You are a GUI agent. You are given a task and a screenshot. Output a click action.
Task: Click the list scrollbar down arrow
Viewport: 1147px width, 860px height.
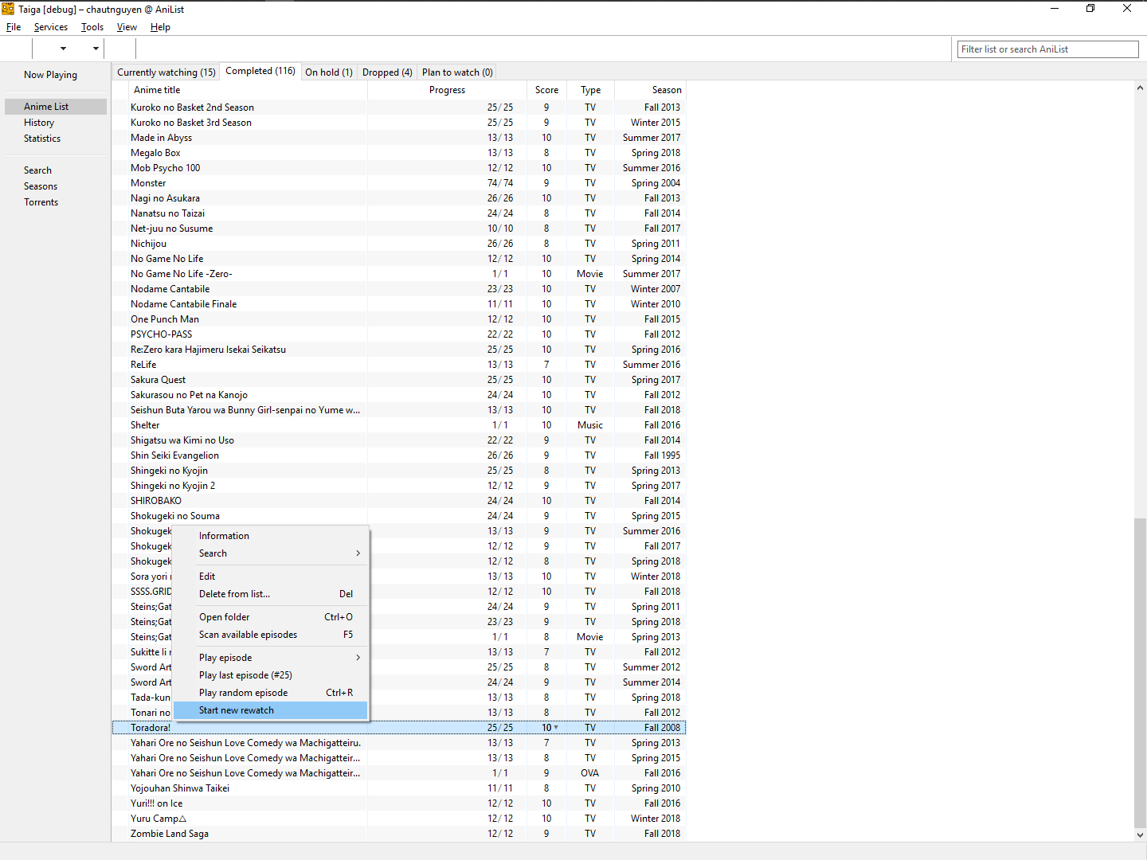tap(1140, 835)
